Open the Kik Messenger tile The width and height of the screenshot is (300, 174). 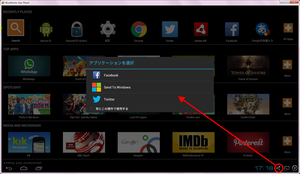(x=29, y=142)
